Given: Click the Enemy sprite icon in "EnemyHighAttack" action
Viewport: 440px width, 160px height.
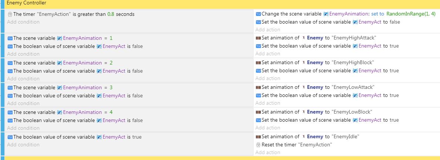Looking at the screenshot, I should (303, 38).
